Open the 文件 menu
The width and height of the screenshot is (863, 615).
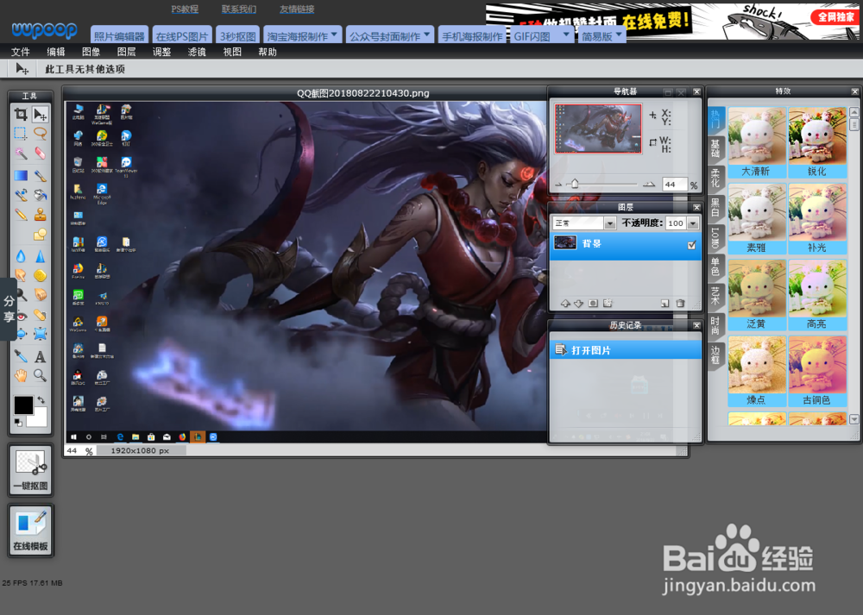(x=21, y=52)
